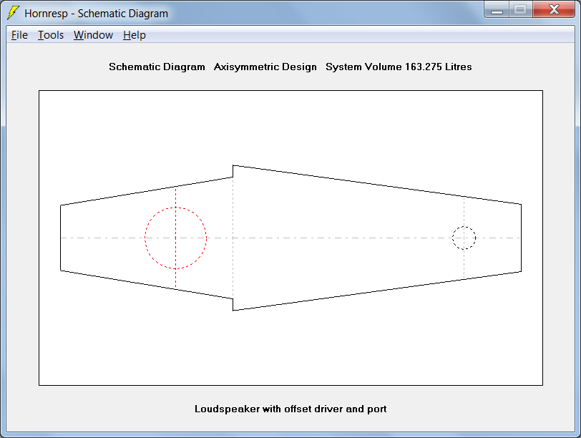Image resolution: width=581 pixels, height=438 pixels.
Task: Click the Hornresp lightning bolt icon
Action: tap(13, 13)
